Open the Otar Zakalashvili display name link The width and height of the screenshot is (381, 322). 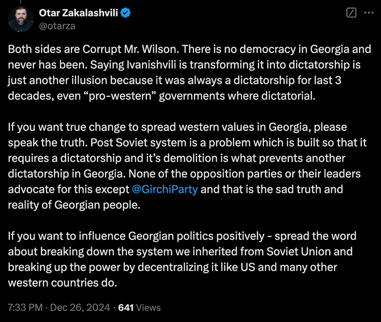click(78, 13)
